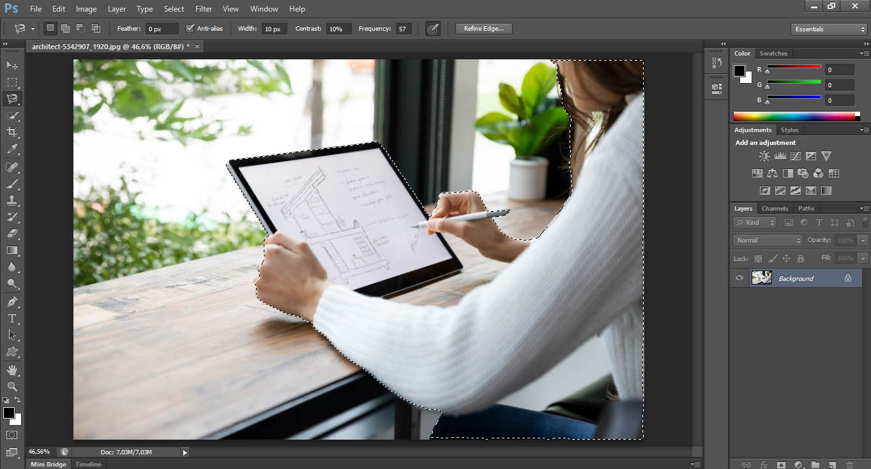The image size is (871, 469).
Task: Click the Background layer thumbnail
Action: point(761,278)
